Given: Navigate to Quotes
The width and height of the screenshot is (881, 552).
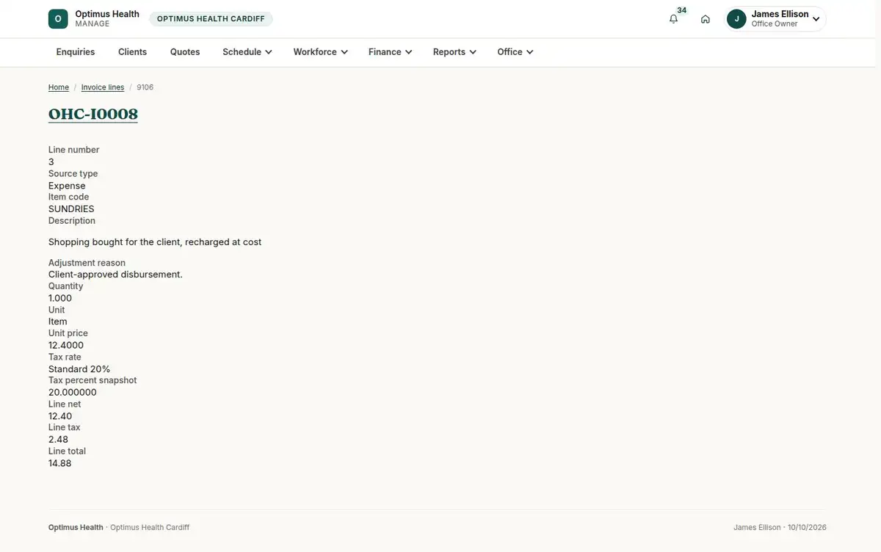Looking at the screenshot, I should coord(185,52).
